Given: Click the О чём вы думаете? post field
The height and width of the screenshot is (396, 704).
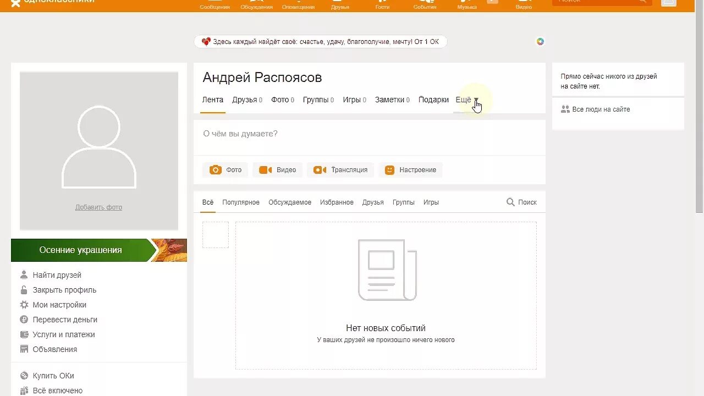Looking at the screenshot, I should pos(370,134).
